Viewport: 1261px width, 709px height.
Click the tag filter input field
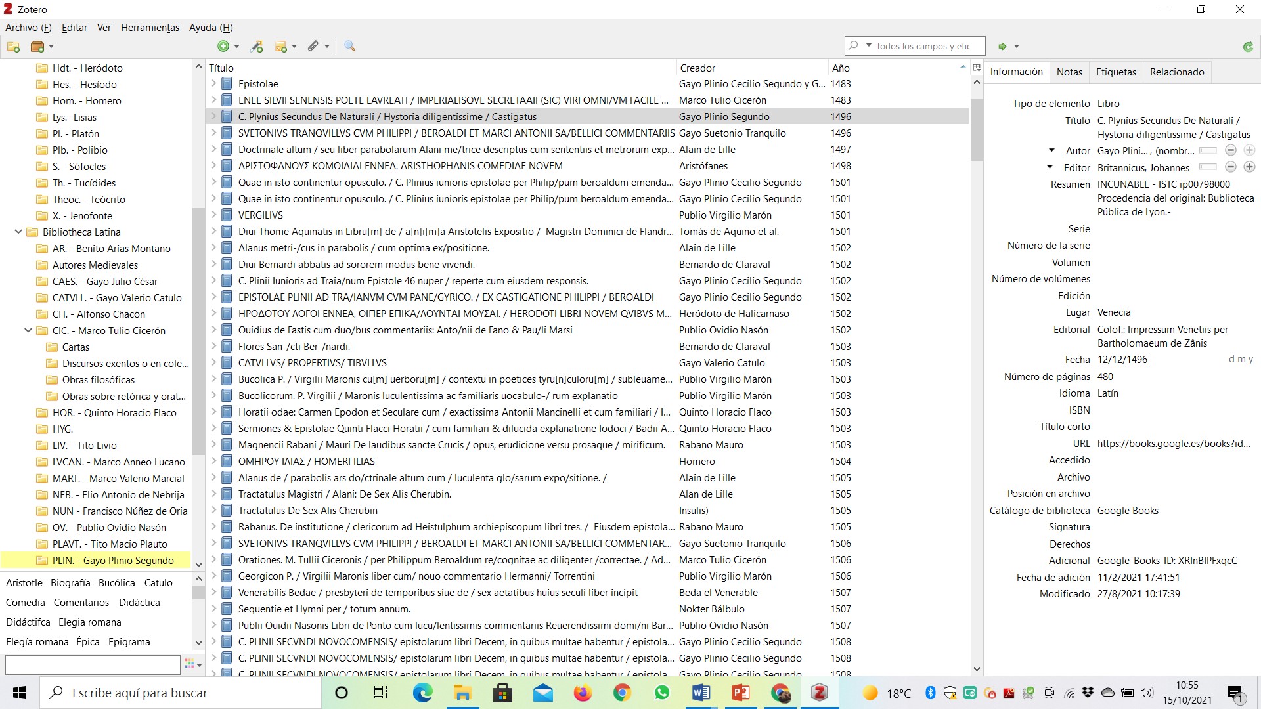(x=93, y=664)
